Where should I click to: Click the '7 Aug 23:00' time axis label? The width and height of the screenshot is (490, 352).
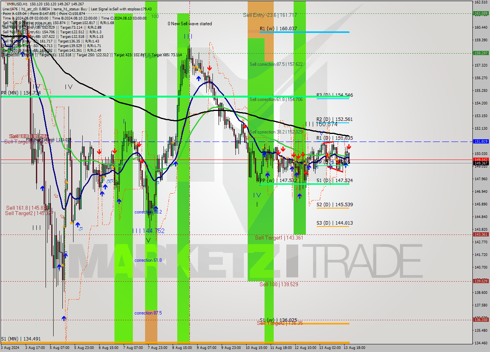(157, 348)
